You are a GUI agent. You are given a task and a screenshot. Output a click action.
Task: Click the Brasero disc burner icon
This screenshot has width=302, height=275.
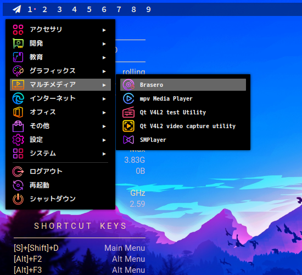[128, 85]
